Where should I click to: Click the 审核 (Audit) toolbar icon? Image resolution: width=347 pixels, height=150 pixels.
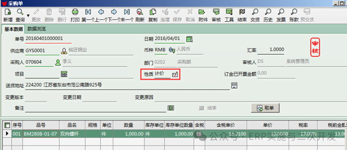216,15
